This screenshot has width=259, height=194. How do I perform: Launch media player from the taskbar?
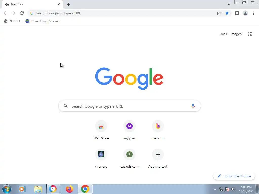[22, 189]
